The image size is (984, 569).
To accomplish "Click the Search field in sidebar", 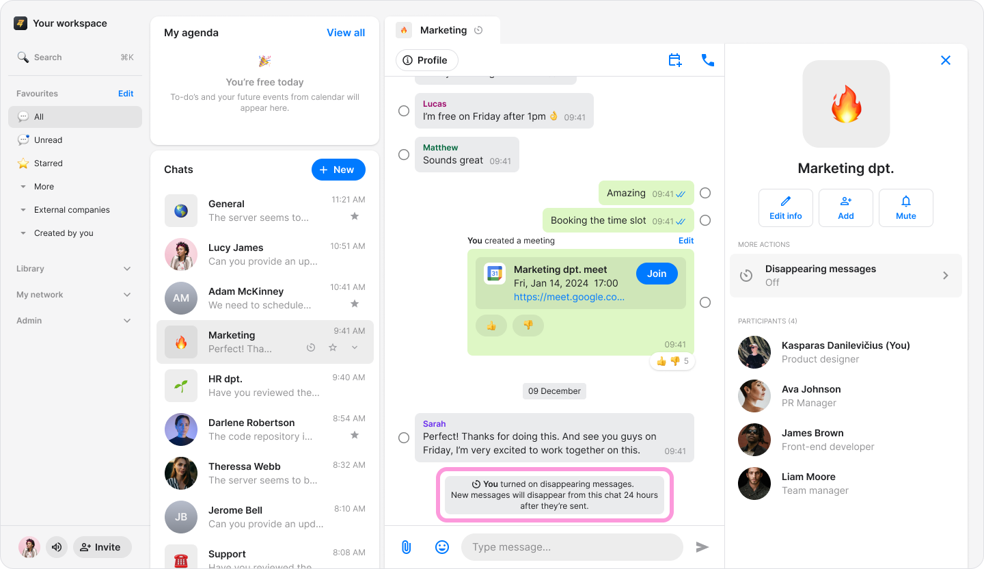I will click(x=75, y=57).
